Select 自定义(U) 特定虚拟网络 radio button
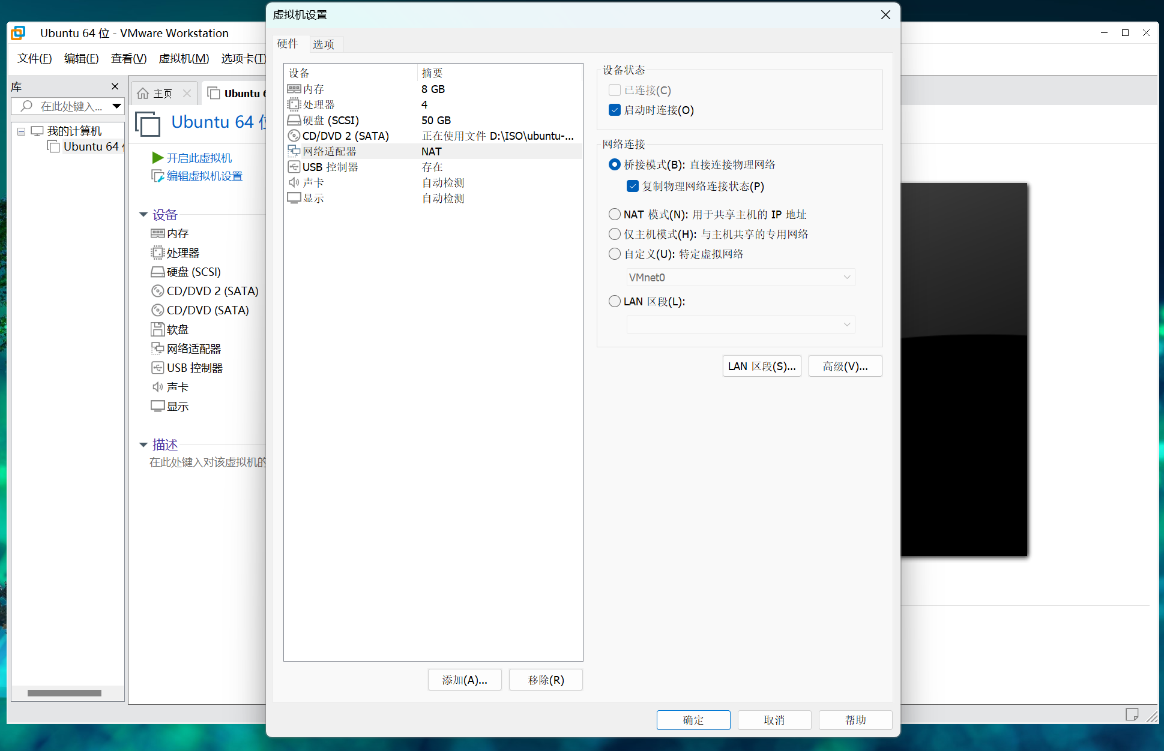Viewport: 1164px width, 751px height. tap(615, 254)
